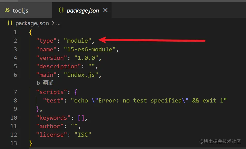Click the "module" value text
Screen dimensions: 246x149
(78, 41)
